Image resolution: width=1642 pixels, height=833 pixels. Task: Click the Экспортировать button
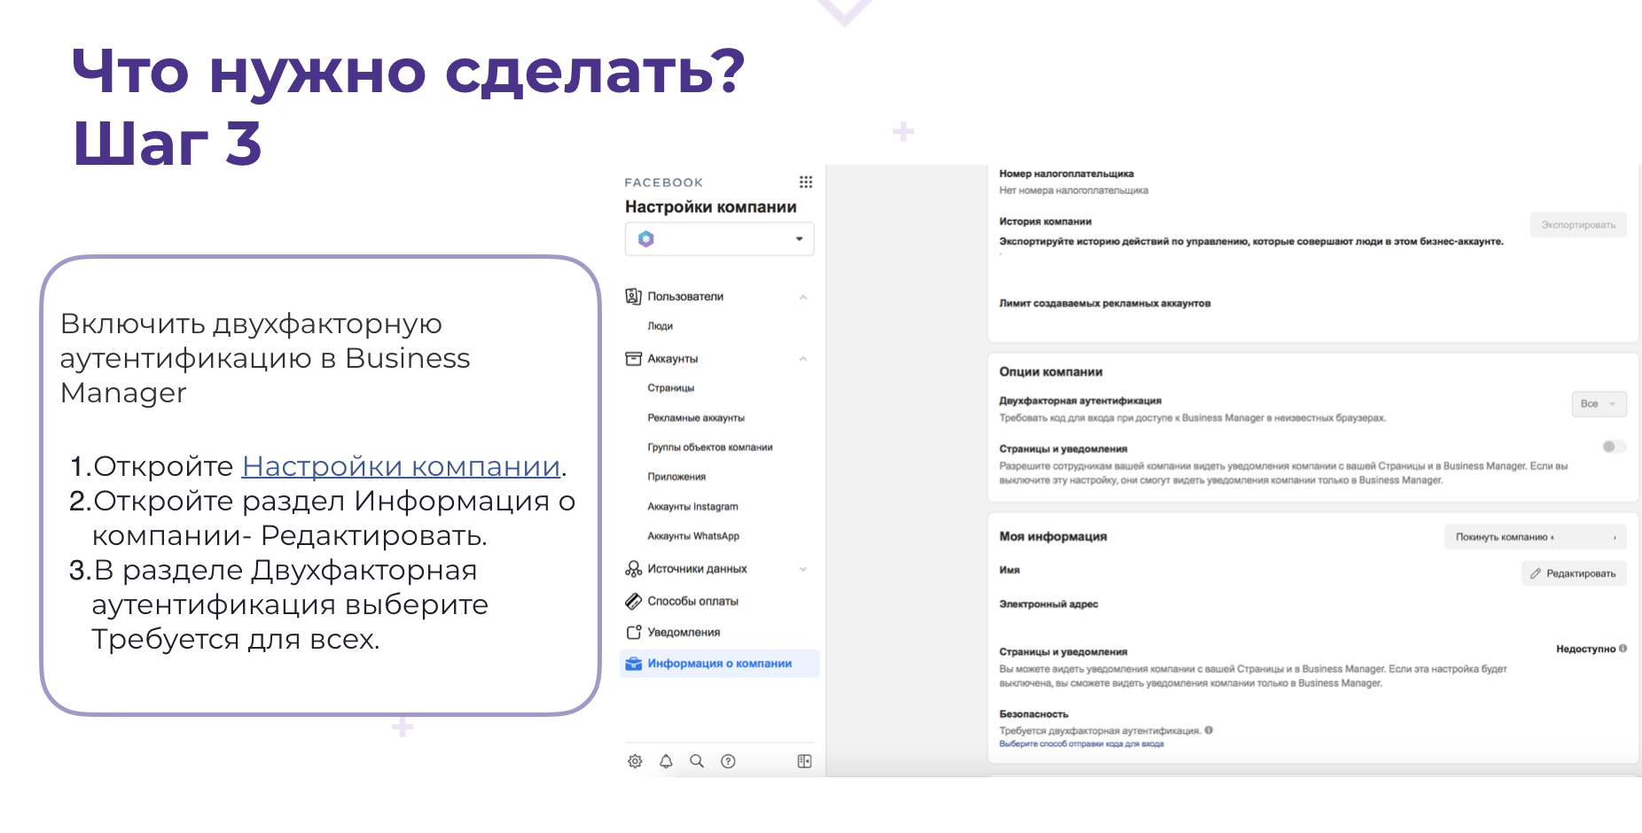tap(1578, 224)
